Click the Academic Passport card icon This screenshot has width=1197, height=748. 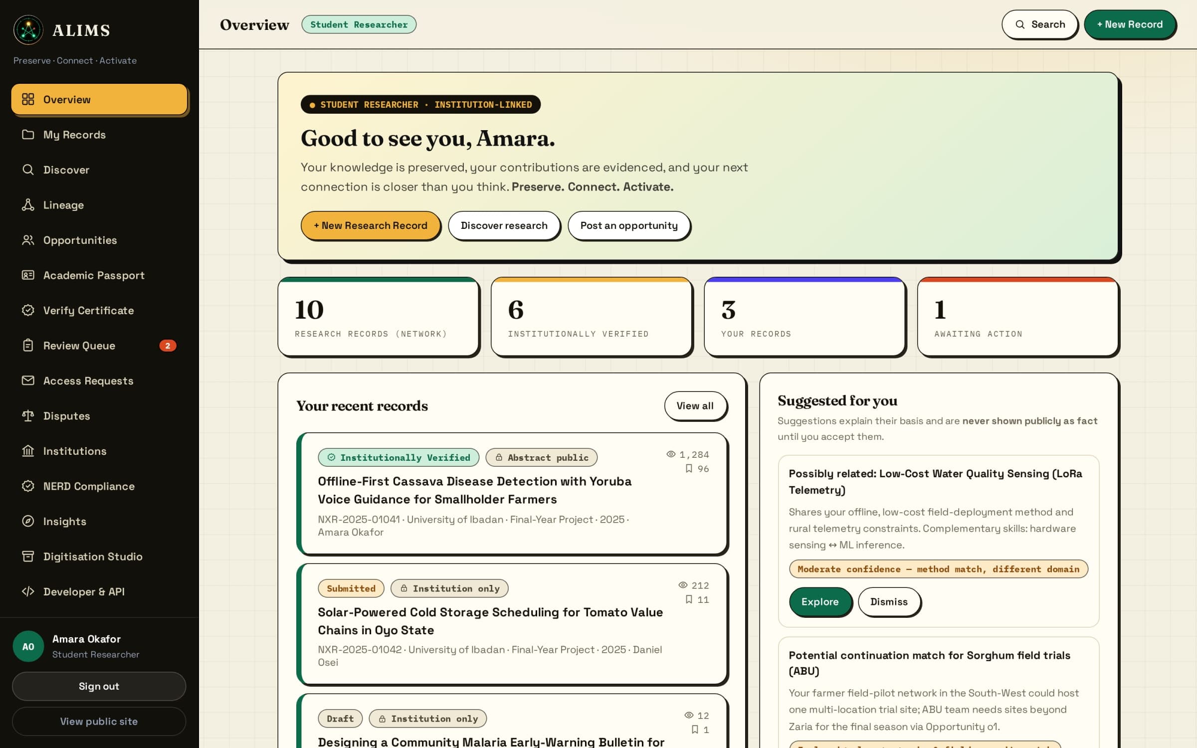click(x=28, y=275)
